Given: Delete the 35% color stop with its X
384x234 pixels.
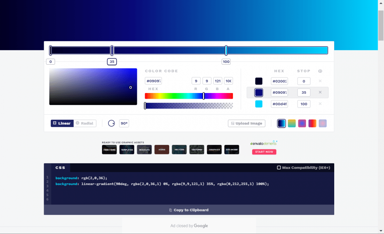Looking at the screenshot, I should tap(320, 92).
